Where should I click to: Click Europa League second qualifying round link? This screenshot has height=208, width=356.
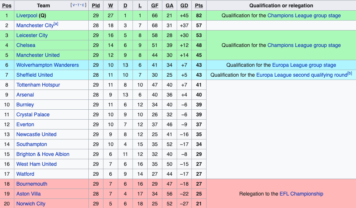302,75
